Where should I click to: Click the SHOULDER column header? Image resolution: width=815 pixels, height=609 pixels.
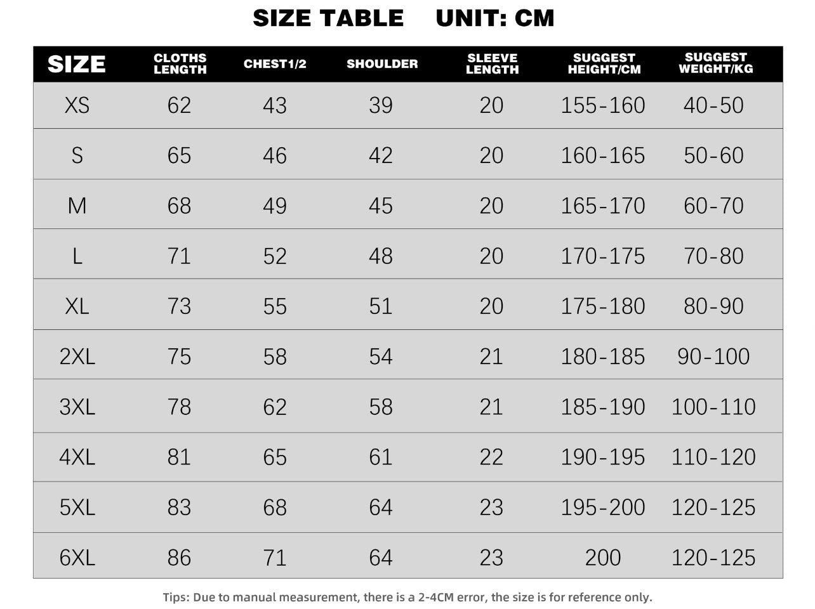click(x=382, y=64)
